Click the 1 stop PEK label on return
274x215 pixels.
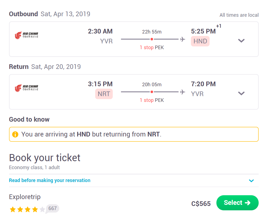tap(152, 100)
